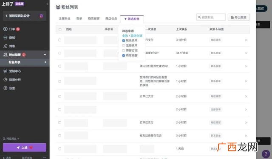Click the magnifier icon in 搜索粉丝 box
Viewport: 272px width, 159px height.
click(x=199, y=17)
